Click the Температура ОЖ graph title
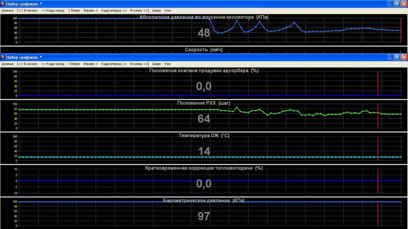408x229 pixels. (x=204, y=136)
